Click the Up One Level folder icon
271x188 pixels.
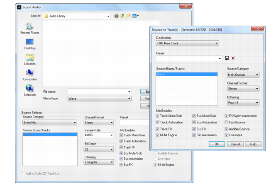click(122, 16)
